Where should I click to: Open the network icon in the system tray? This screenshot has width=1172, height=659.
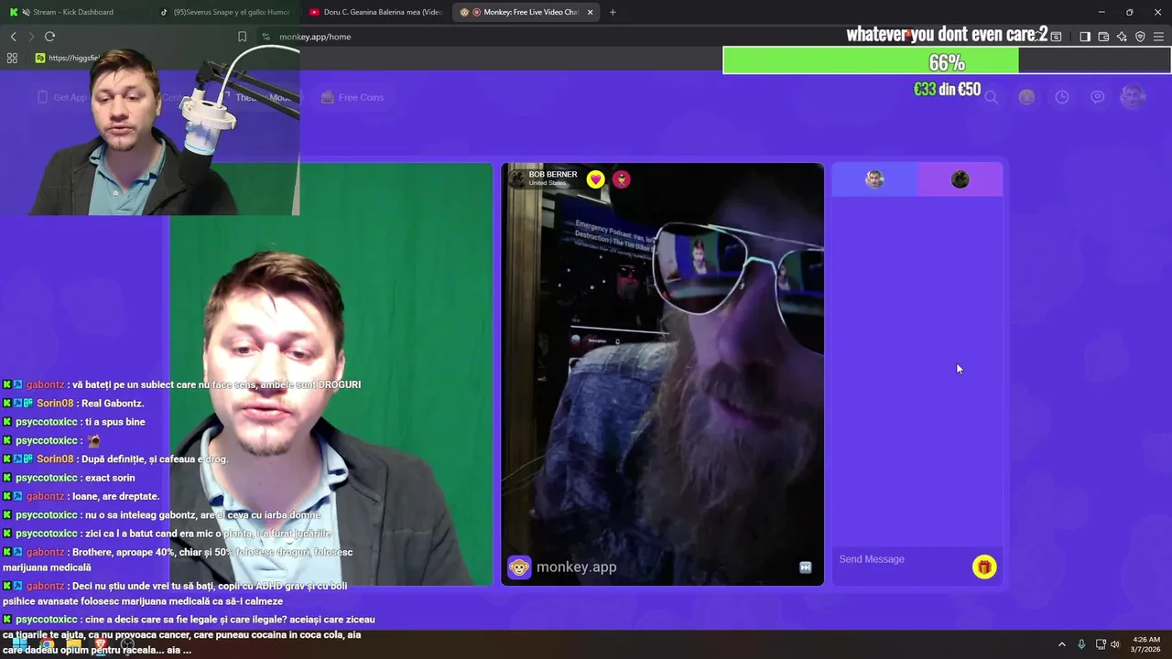(x=1101, y=644)
